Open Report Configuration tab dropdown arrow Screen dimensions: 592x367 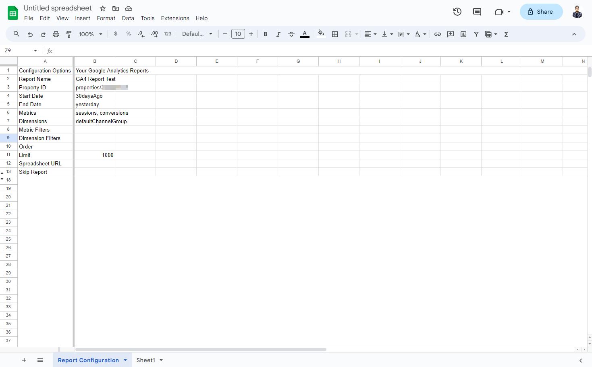(125, 360)
